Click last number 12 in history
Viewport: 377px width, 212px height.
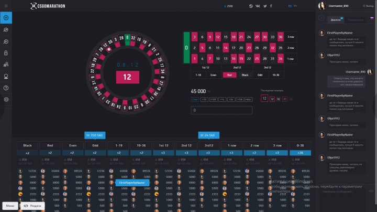pos(264,98)
